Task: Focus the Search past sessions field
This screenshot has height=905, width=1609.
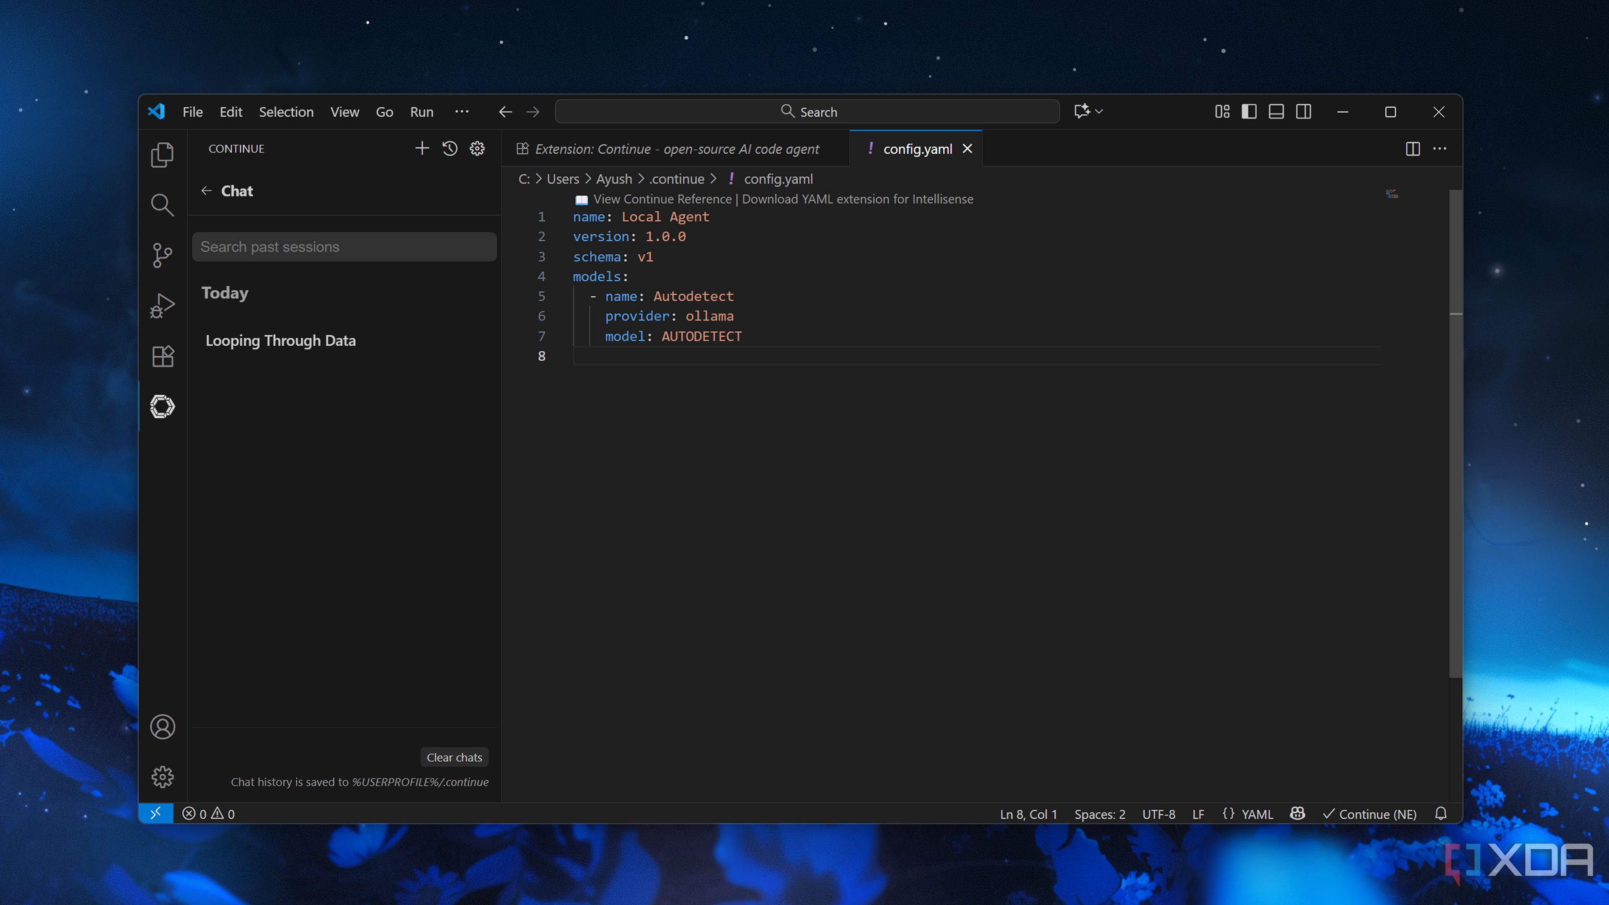Action: (x=344, y=247)
